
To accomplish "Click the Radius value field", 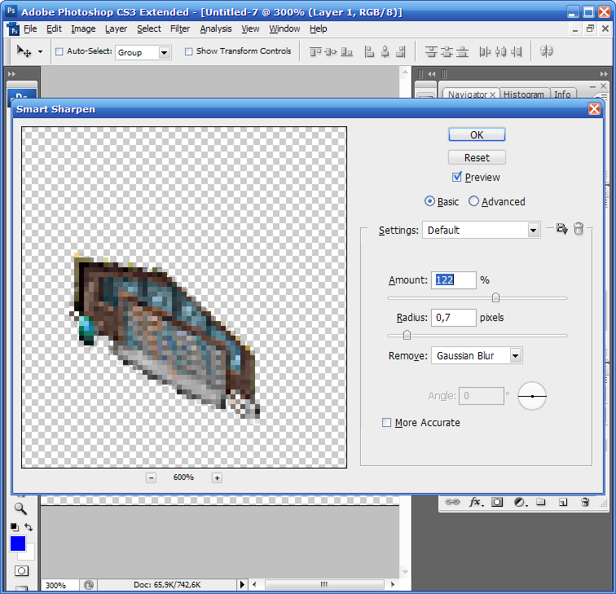I will 453,318.
